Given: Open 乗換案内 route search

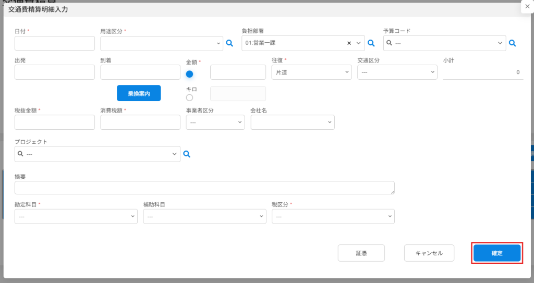Looking at the screenshot, I should point(139,93).
